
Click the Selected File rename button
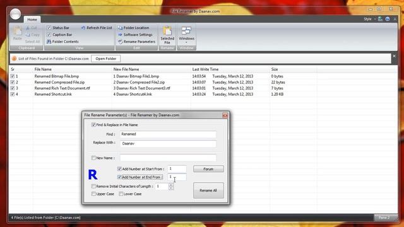coord(167,35)
